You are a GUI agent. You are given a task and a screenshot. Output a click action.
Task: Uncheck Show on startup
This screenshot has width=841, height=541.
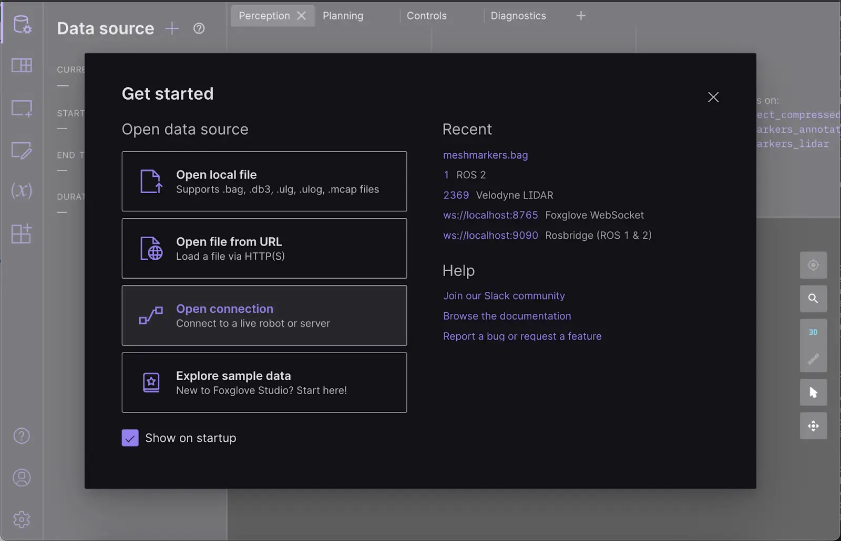coord(130,438)
